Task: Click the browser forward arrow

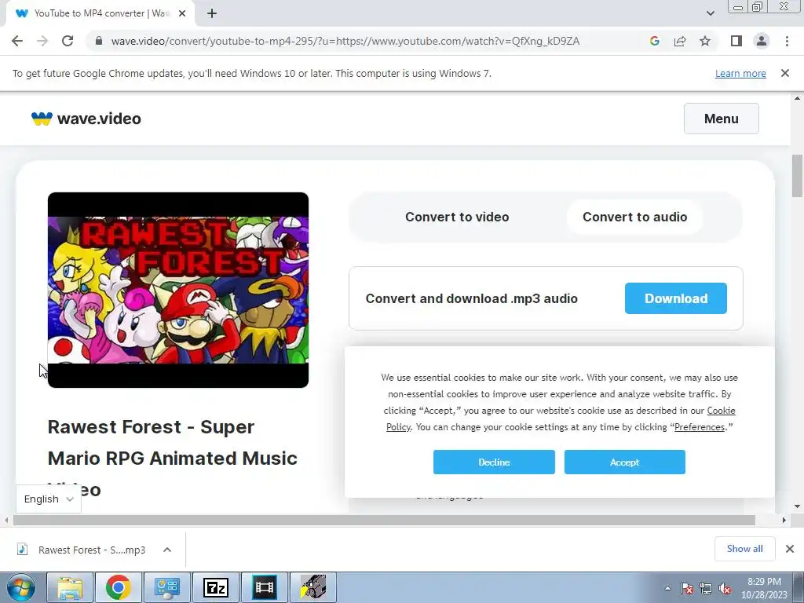Action: point(42,41)
